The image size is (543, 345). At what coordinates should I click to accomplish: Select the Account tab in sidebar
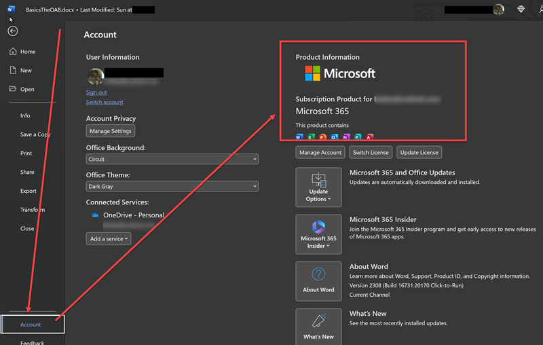(33, 324)
